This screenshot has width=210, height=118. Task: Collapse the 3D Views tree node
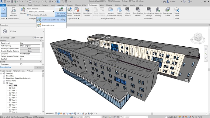pyautogui.click(x=4, y=83)
